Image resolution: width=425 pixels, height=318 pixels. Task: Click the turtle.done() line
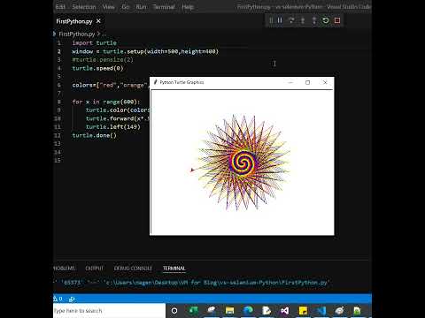tap(94, 135)
